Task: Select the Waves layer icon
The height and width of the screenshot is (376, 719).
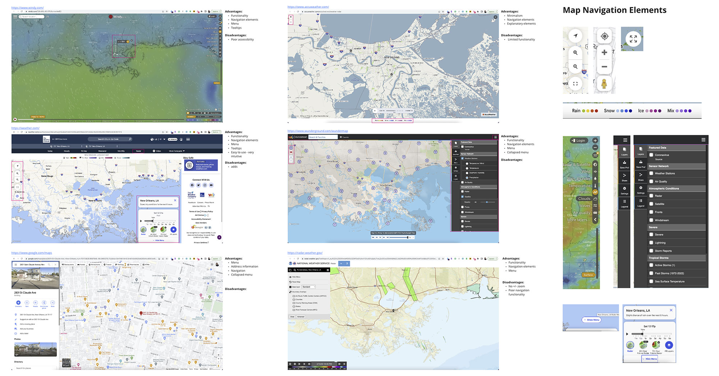Action: point(595,206)
